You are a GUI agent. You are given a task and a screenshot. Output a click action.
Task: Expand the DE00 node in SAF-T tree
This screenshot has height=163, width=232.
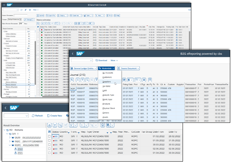[x=10, y=138]
